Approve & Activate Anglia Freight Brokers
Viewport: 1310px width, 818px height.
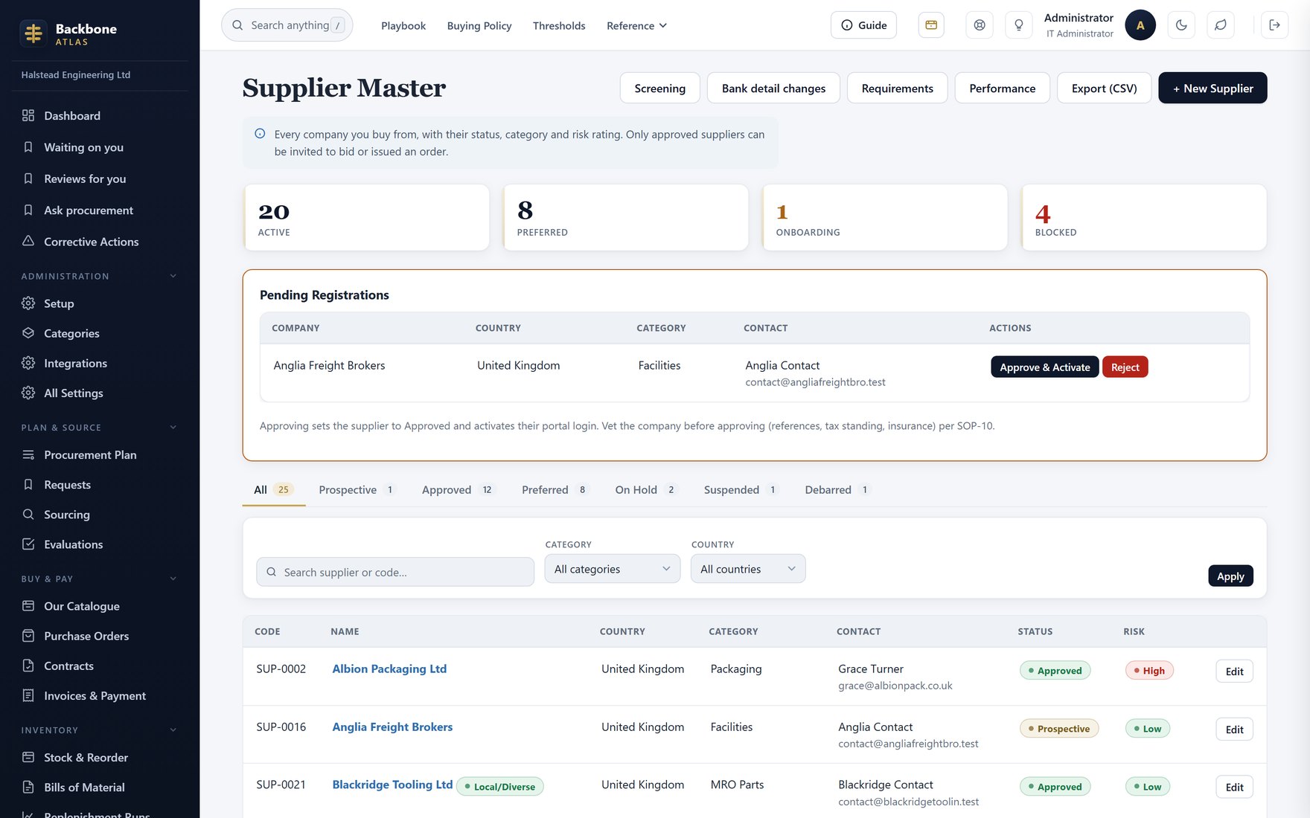pos(1044,367)
